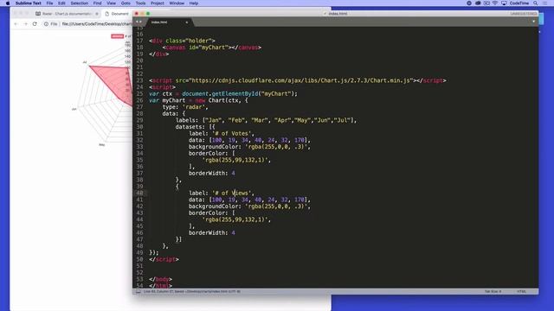Click the Wi-Fi status icon

pos(495,3)
